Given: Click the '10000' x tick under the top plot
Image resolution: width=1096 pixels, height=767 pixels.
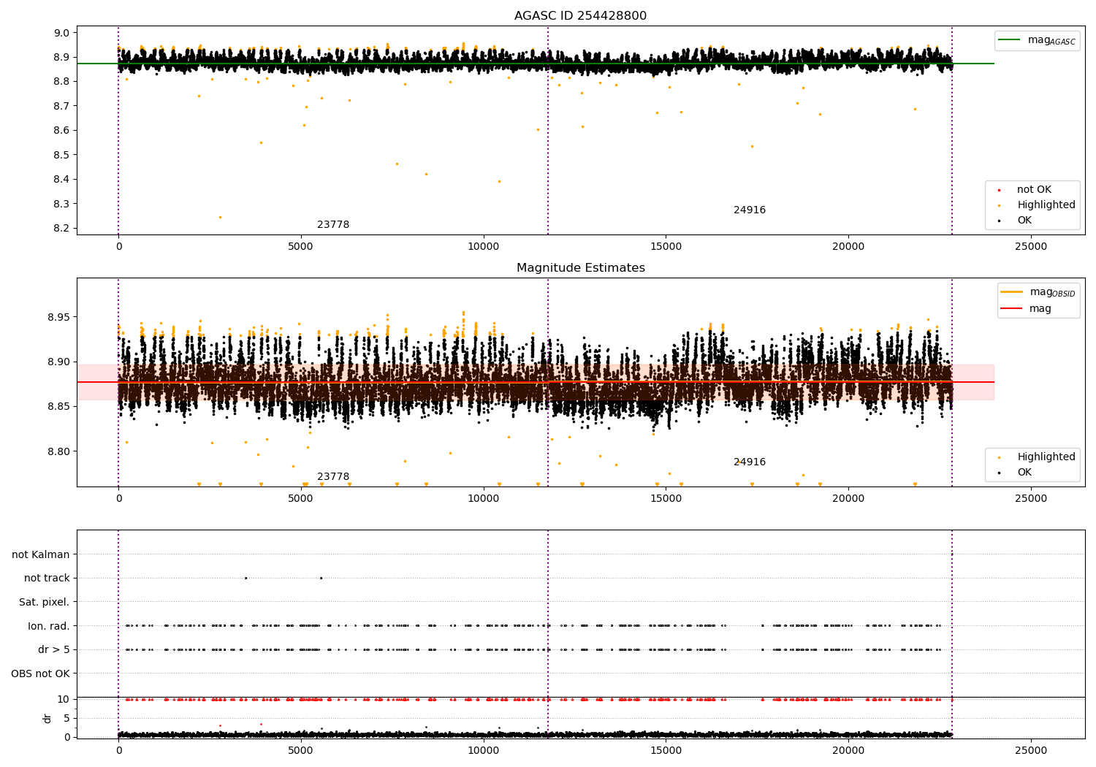Looking at the screenshot, I should [484, 247].
